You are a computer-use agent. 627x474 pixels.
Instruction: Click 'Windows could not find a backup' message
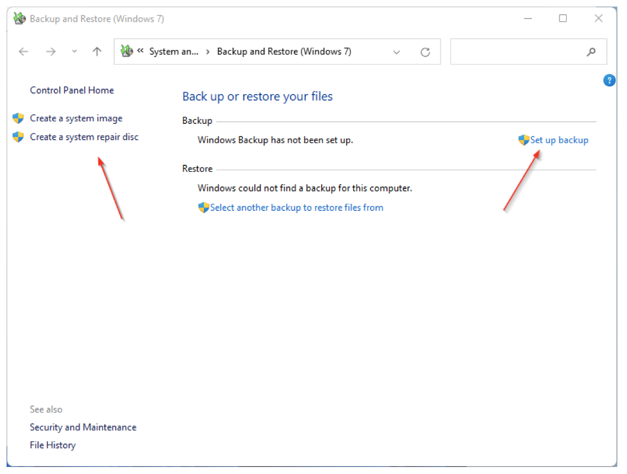[305, 188]
